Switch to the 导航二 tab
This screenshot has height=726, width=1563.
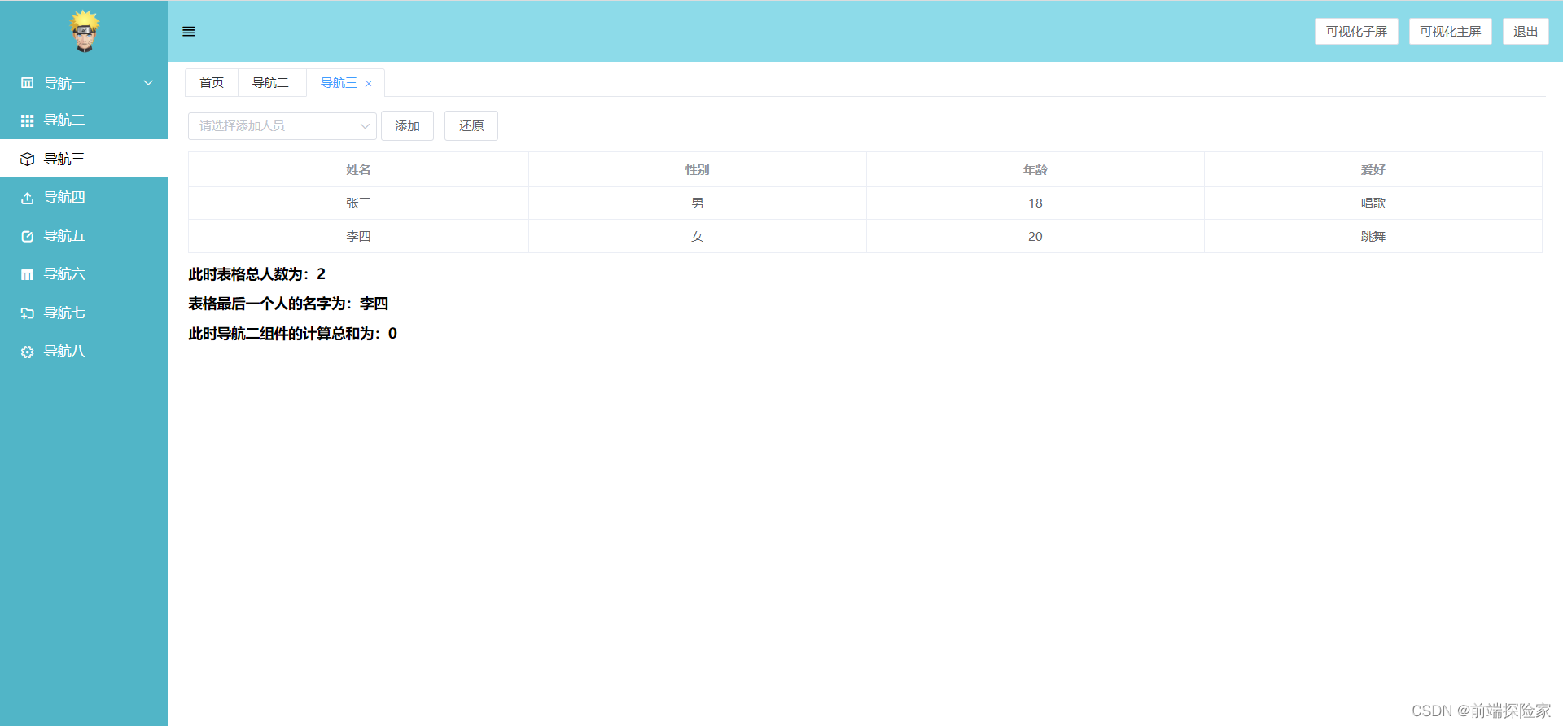tap(271, 83)
